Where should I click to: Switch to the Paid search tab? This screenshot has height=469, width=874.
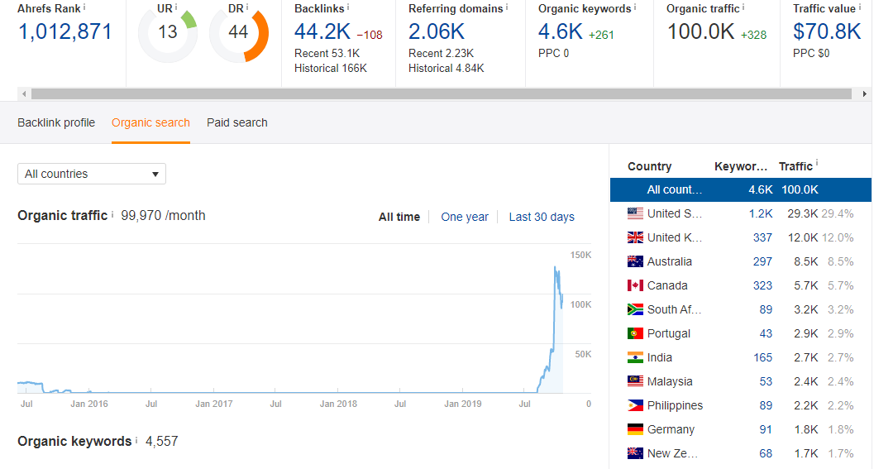pos(237,122)
